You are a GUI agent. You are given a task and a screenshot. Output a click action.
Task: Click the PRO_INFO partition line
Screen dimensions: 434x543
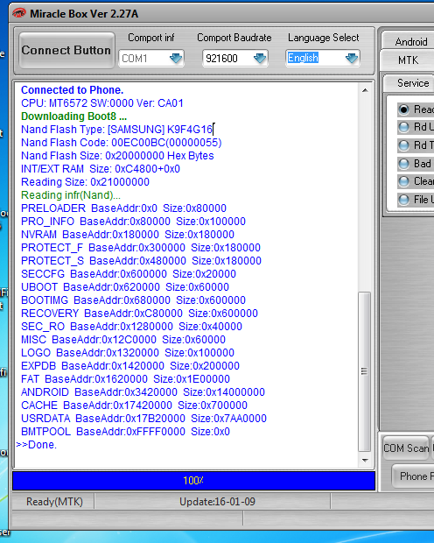pyautogui.click(x=133, y=222)
